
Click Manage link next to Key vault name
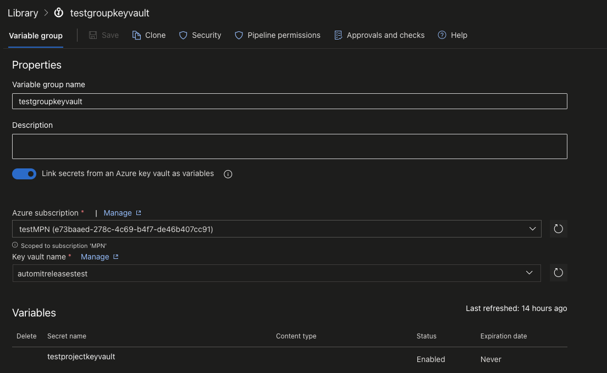pyautogui.click(x=95, y=257)
